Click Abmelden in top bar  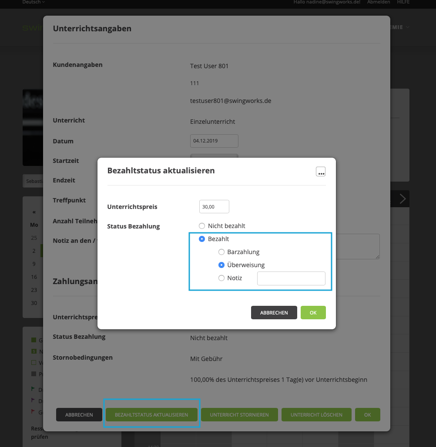click(378, 2)
